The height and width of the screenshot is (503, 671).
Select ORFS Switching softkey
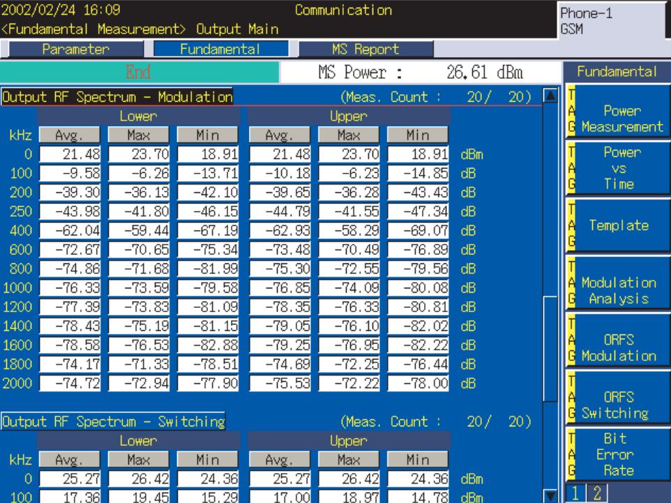(618, 397)
